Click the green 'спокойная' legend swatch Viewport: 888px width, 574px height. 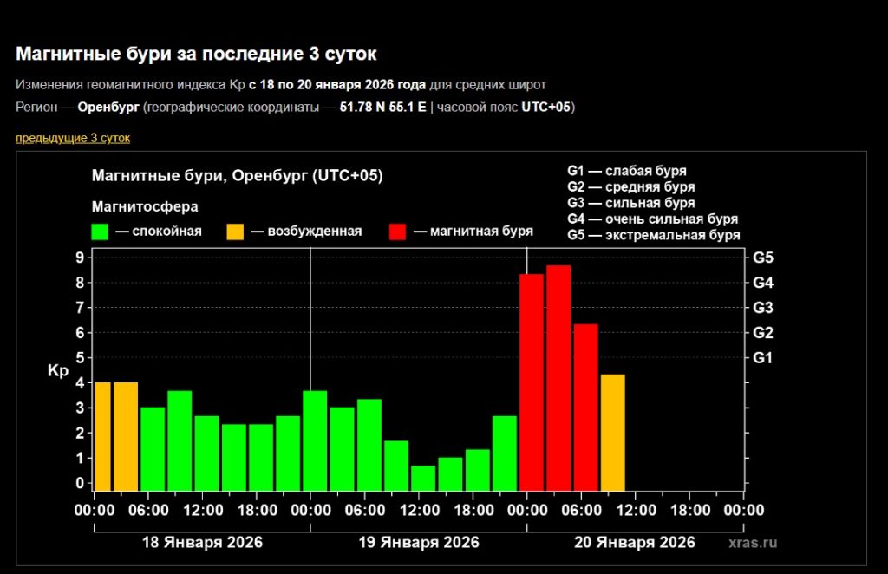click(x=100, y=232)
